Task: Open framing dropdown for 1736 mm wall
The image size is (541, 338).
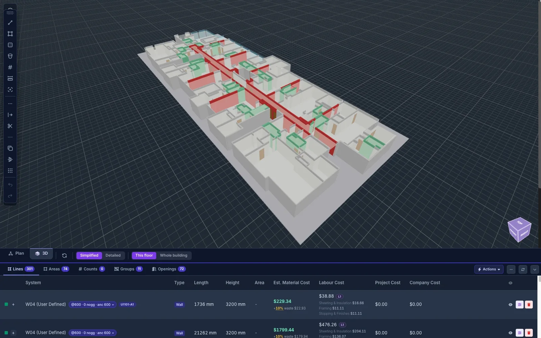Action: click(x=92, y=305)
